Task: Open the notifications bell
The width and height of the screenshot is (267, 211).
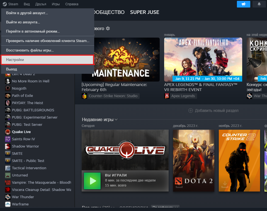Action: click(x=259, y=4)
